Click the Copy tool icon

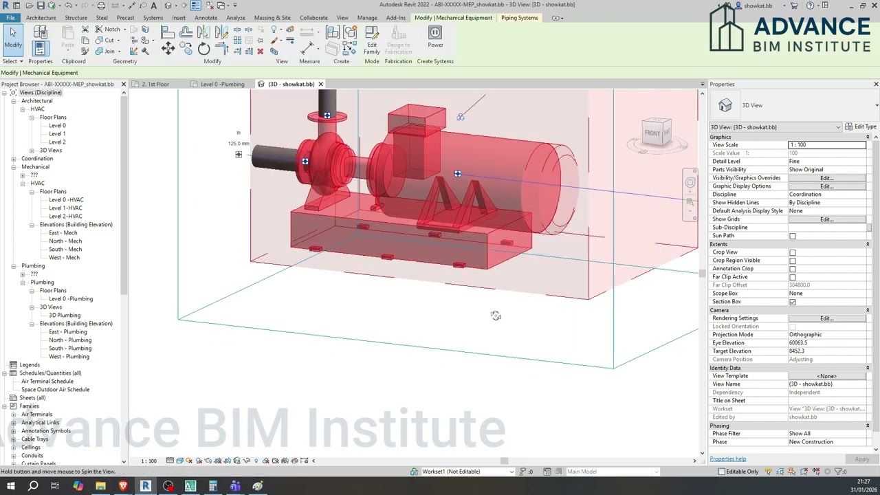[x=186, y=48]
